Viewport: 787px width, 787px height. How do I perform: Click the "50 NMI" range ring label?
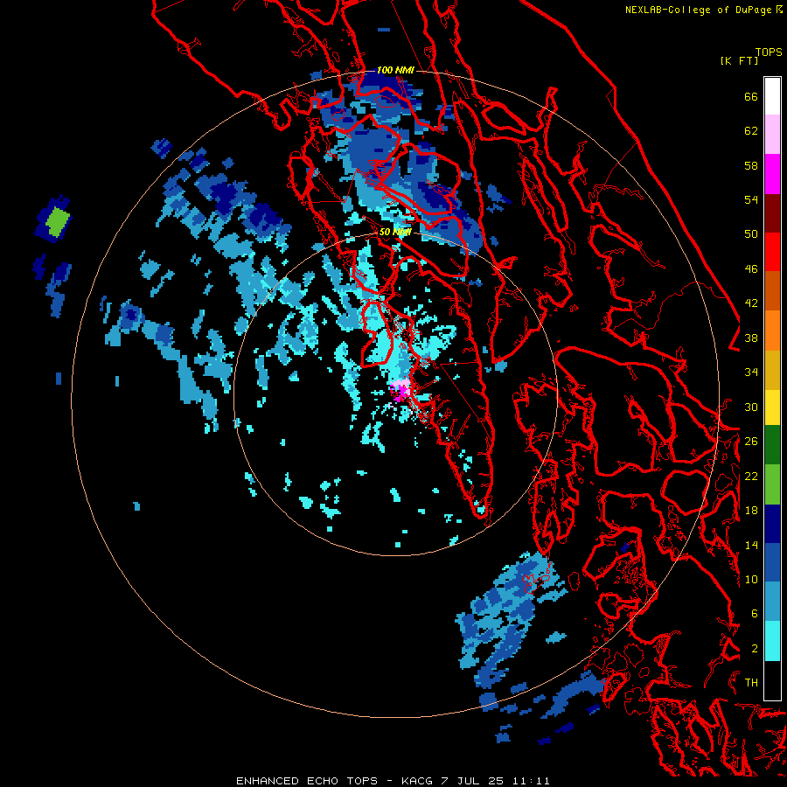[x=395, y=232]
